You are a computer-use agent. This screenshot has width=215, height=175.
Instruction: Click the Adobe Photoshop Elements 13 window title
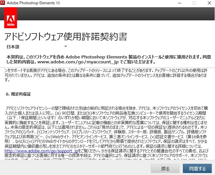(x=33, y=3)
